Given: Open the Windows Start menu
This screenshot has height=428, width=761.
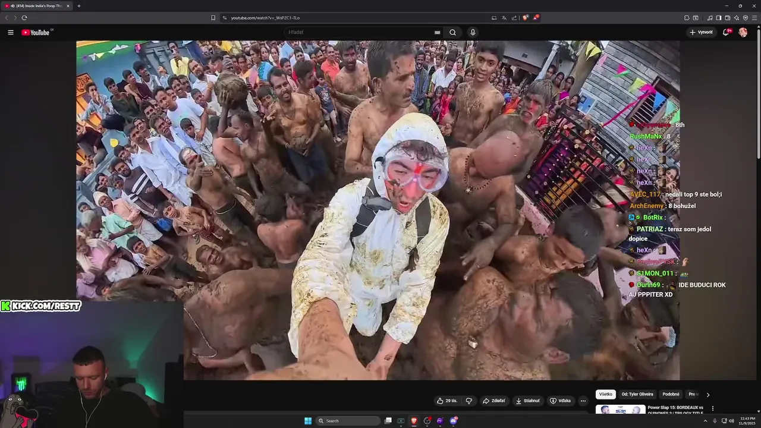Looking at the screenshot, I should coord(308,421).
